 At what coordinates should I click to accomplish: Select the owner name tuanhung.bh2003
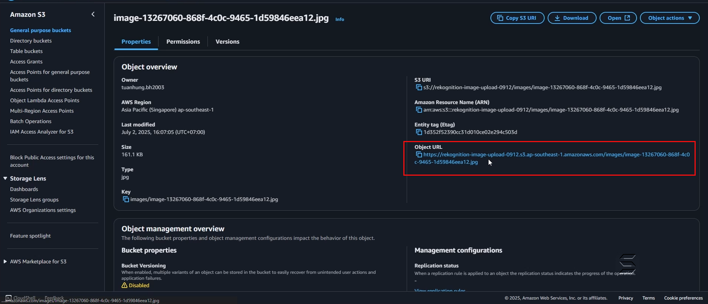[143, 87]
